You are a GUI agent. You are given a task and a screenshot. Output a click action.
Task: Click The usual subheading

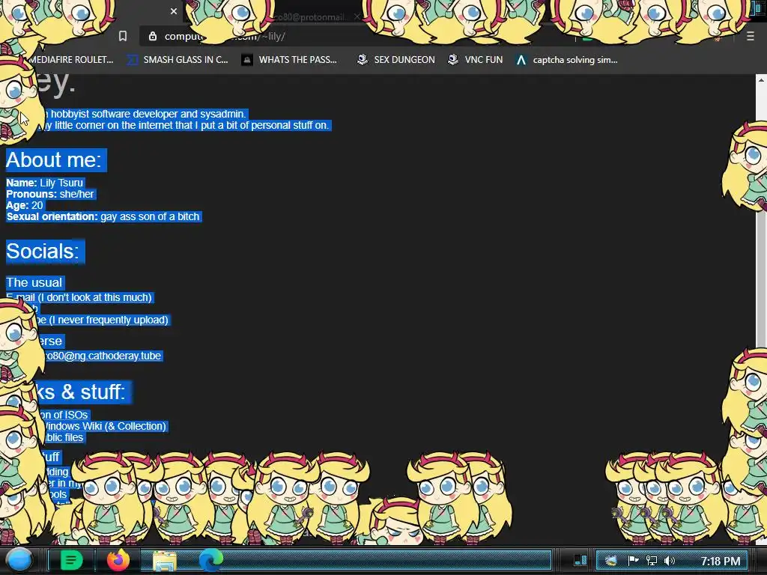pyautogui.click(x=34, y=282)
